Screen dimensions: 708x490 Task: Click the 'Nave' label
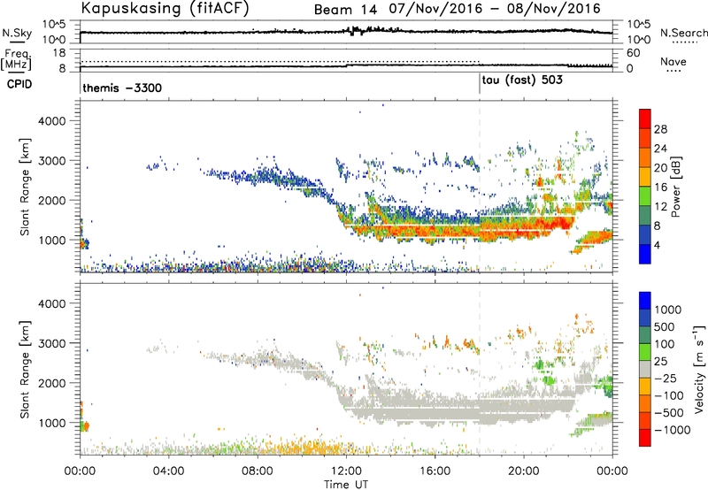[673, 61]
